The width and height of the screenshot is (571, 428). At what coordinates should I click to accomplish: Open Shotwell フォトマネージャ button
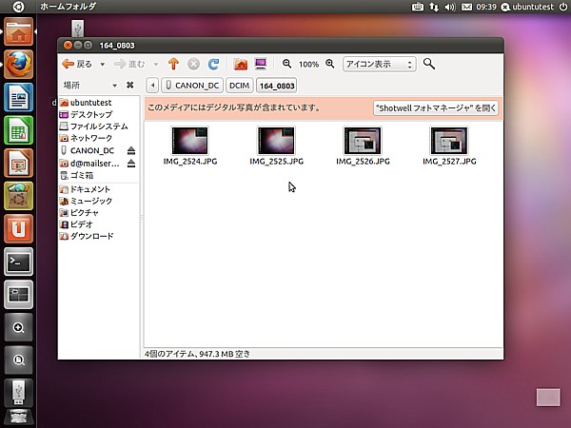[x=436, y=108]
